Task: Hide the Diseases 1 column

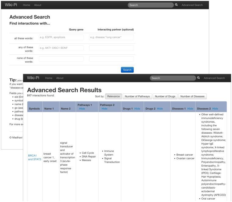Action: pyautogui.click(x=190, y=109)
